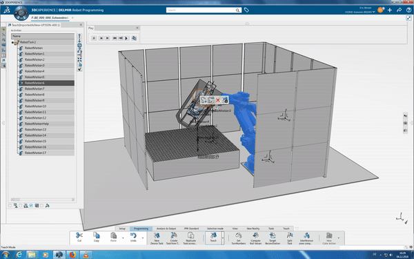The width and height of the screenshot is (414, 259).
Task: Click the plus Add icon in top bar
Action: [x=390, y=10]
